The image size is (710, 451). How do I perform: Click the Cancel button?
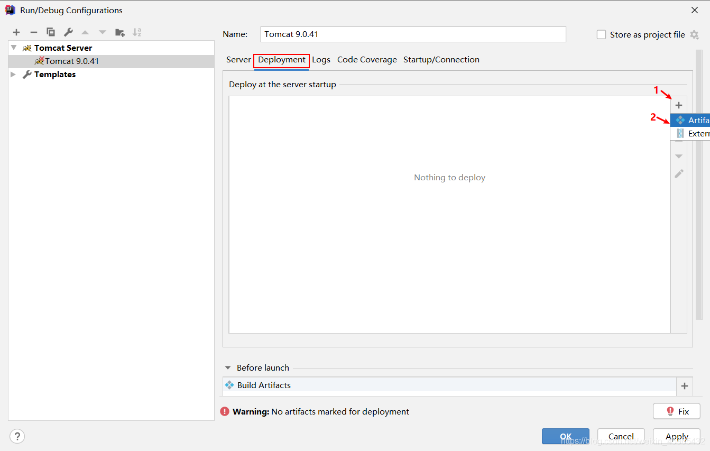(x=621, y=436)
